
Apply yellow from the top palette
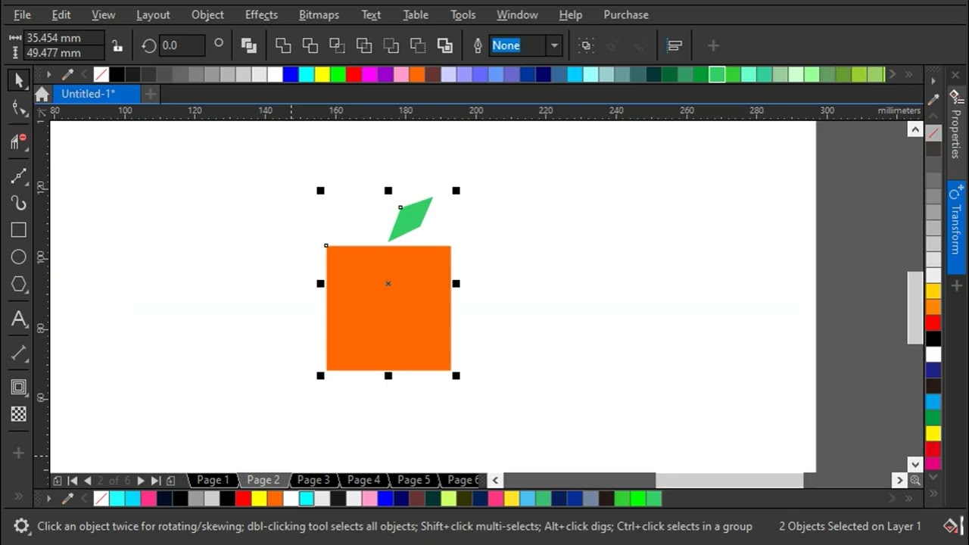[322, 74]
